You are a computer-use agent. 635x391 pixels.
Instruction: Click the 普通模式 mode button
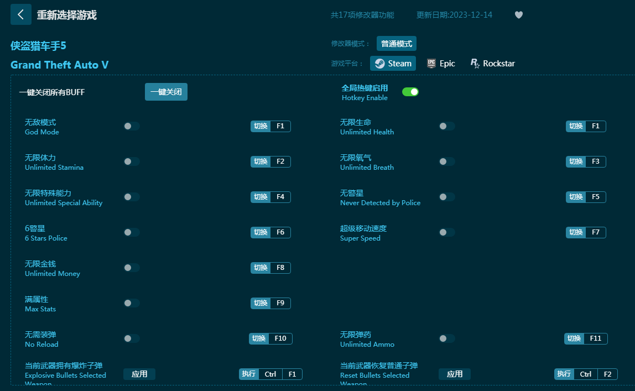click(397, 44)
